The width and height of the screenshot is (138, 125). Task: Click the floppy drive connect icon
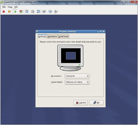tap(44, 11)
